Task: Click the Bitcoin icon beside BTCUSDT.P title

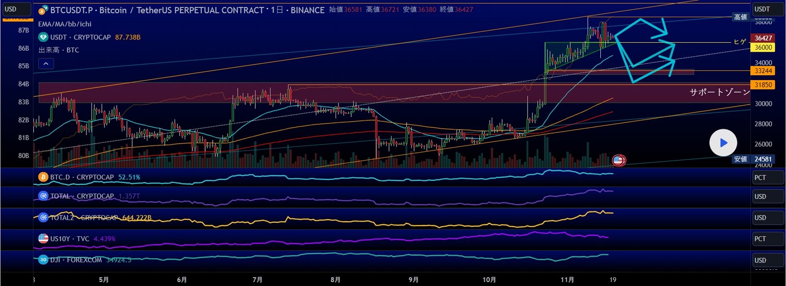Action: point(43,10)
